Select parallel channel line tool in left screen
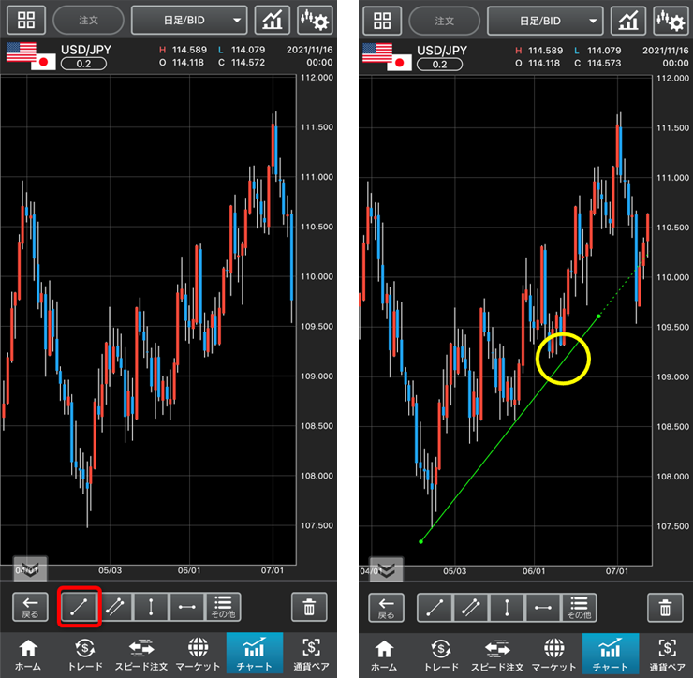This screenshot has width=693, height=678. [115, 607]
